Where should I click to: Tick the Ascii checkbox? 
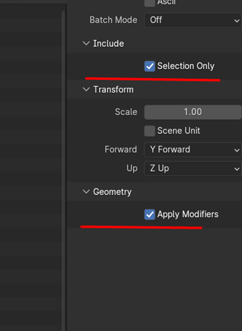coord(149,3)
